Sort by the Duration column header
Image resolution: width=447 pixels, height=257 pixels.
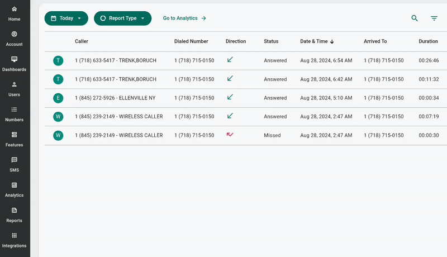428,41
